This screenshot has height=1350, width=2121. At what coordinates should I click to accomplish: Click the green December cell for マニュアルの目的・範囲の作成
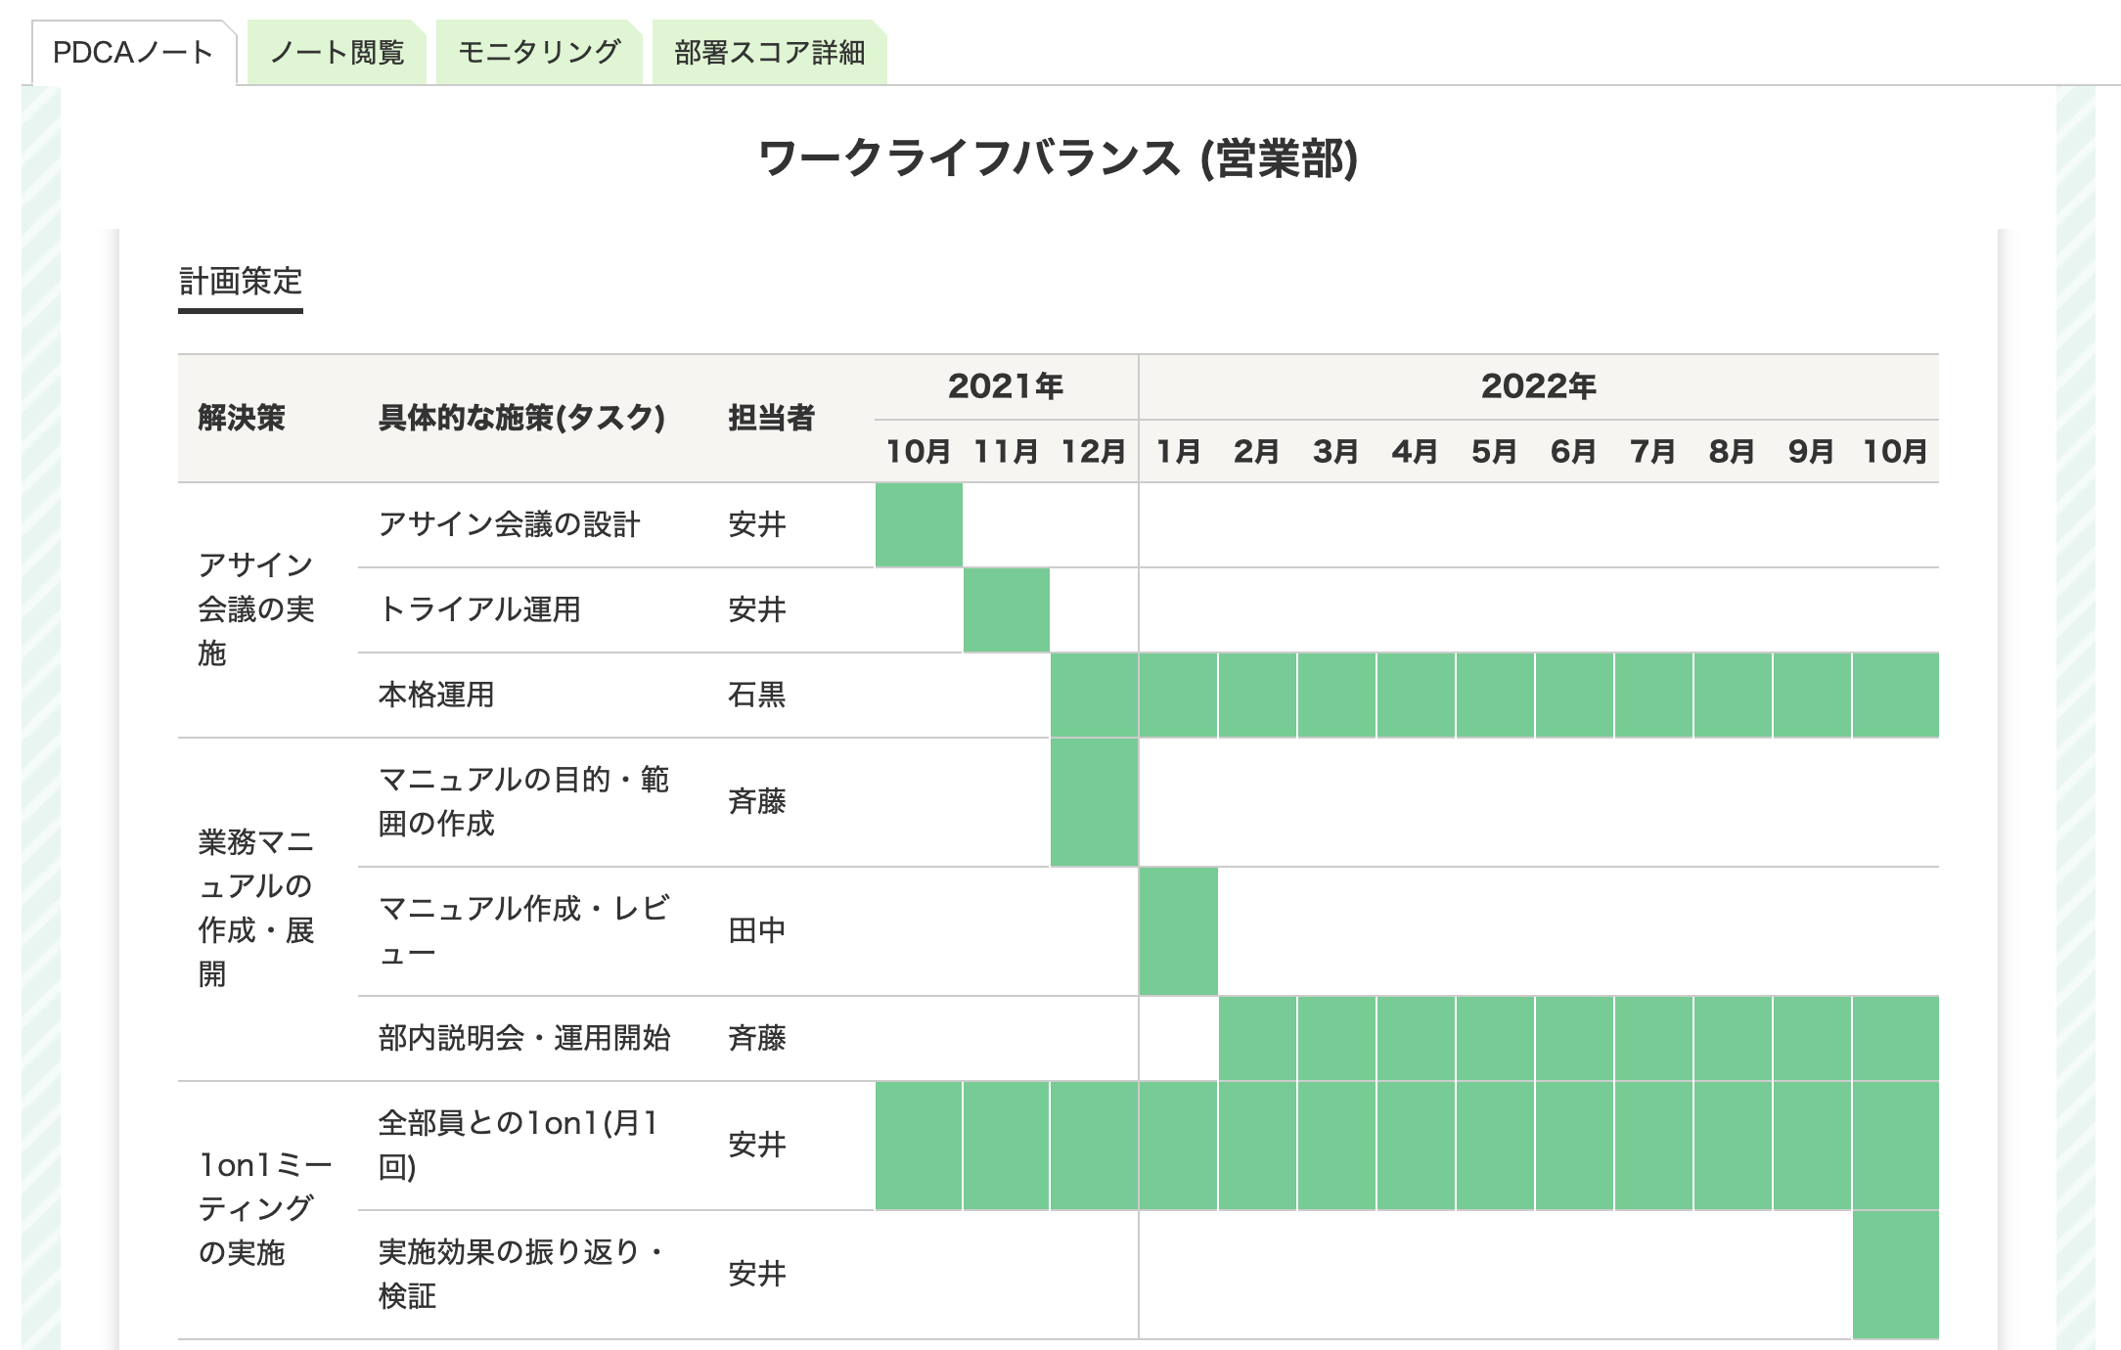pos(1094,802)
